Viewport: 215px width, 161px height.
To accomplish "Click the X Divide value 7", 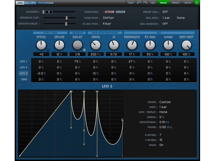I will click(160, 135).
